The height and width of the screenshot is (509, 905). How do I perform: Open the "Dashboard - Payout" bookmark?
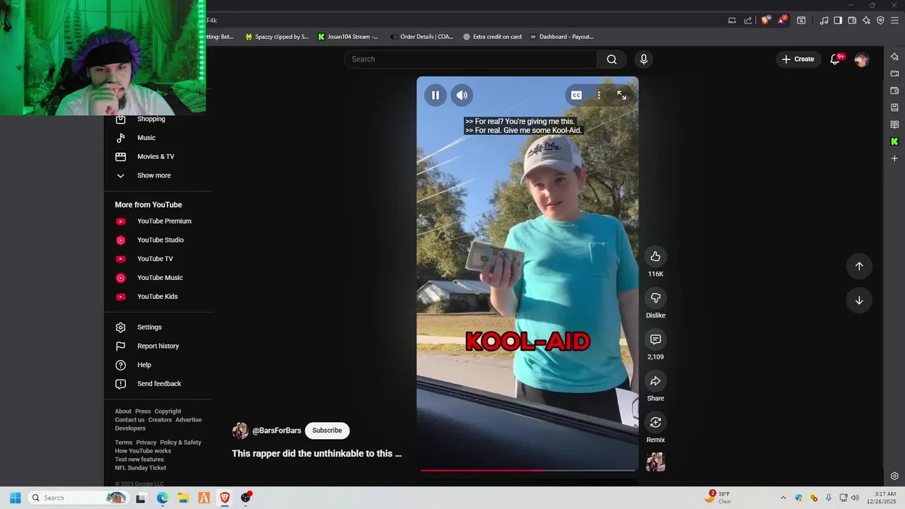561,37
